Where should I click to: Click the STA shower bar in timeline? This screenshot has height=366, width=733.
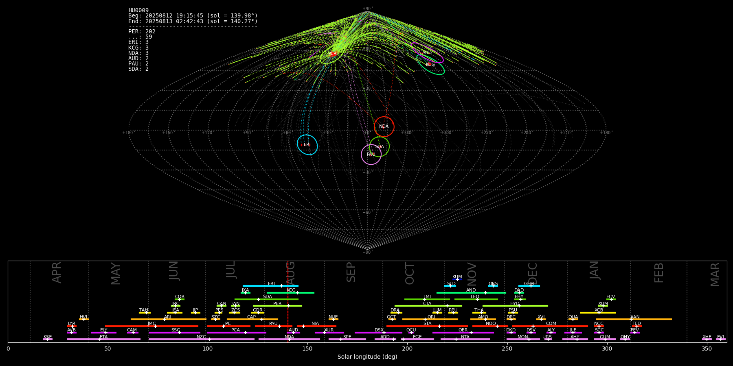point(427,326)
